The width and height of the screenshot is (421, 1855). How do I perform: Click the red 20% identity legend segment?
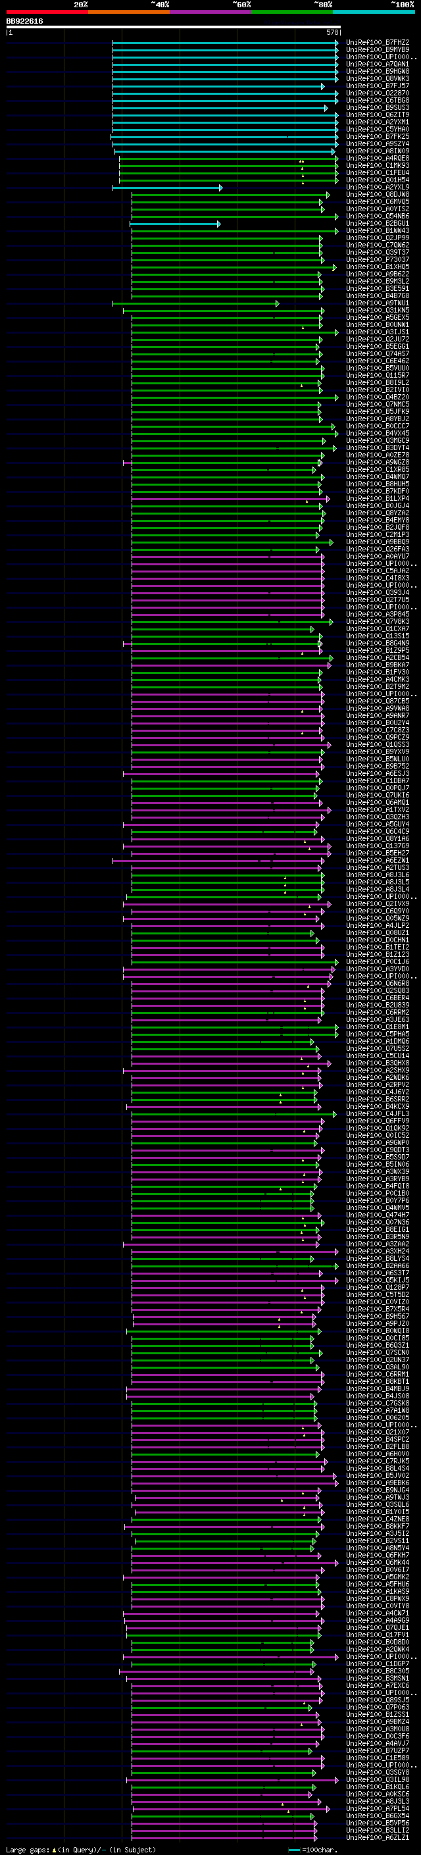pyautogui.click(x=47, y=12)
